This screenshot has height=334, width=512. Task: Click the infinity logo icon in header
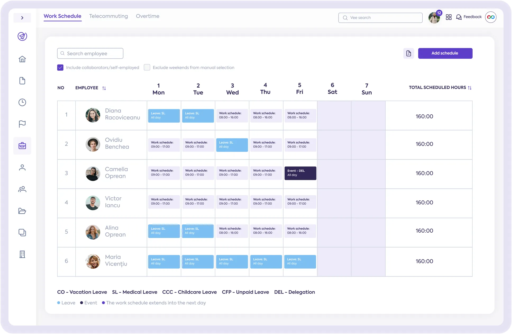491,17
